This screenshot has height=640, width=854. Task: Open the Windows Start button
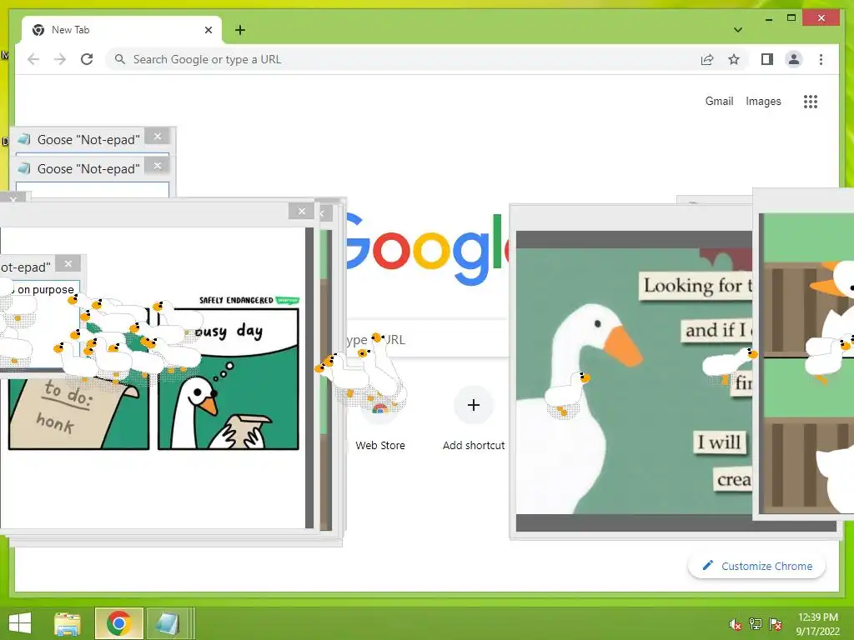tap(20, 623)
